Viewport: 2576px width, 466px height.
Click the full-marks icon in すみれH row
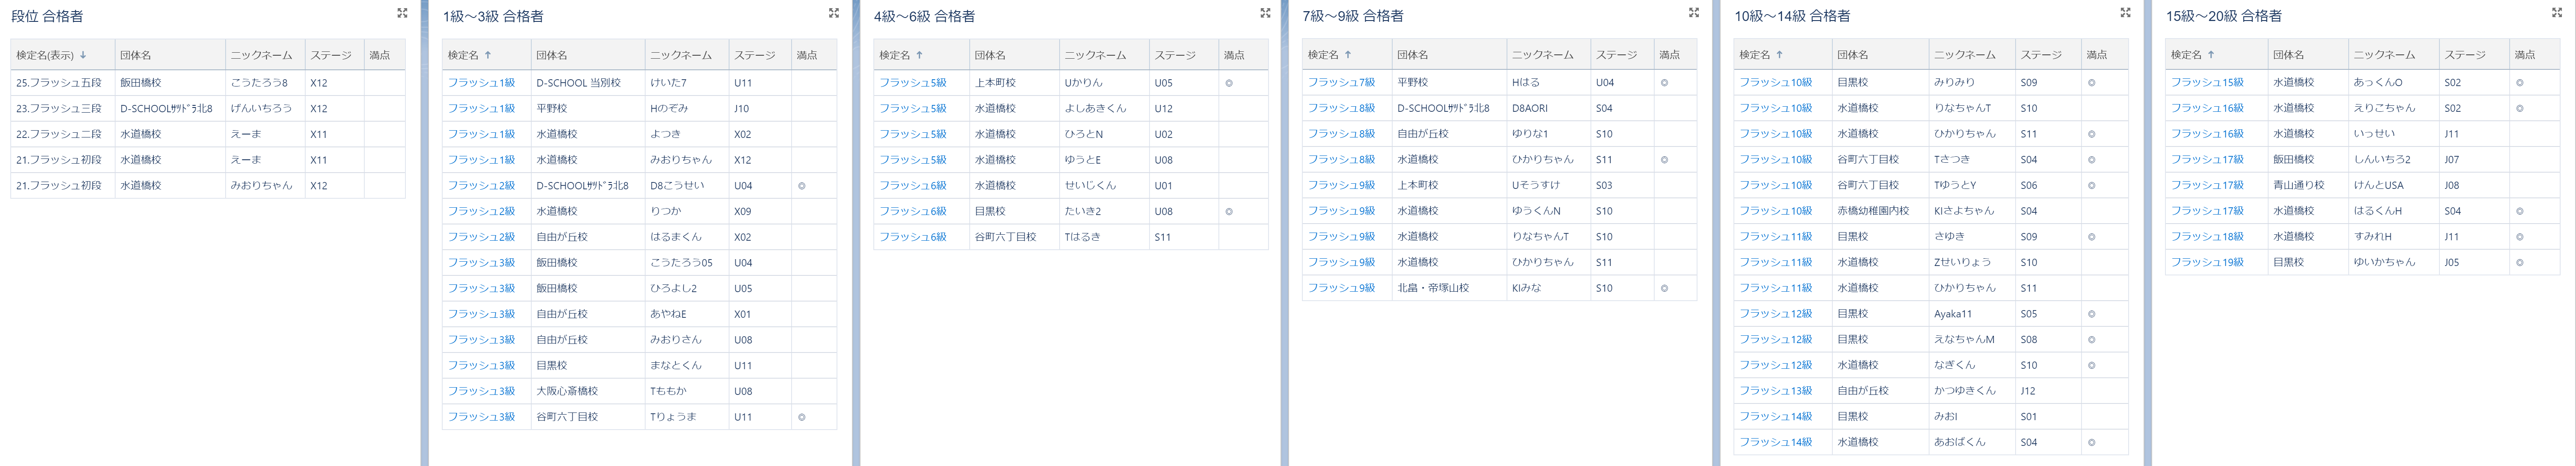click(2519, 237)
